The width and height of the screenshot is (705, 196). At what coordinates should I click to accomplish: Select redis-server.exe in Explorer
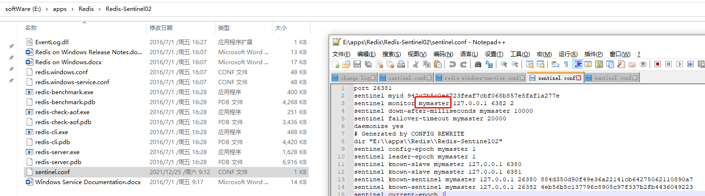coord(166,152)
